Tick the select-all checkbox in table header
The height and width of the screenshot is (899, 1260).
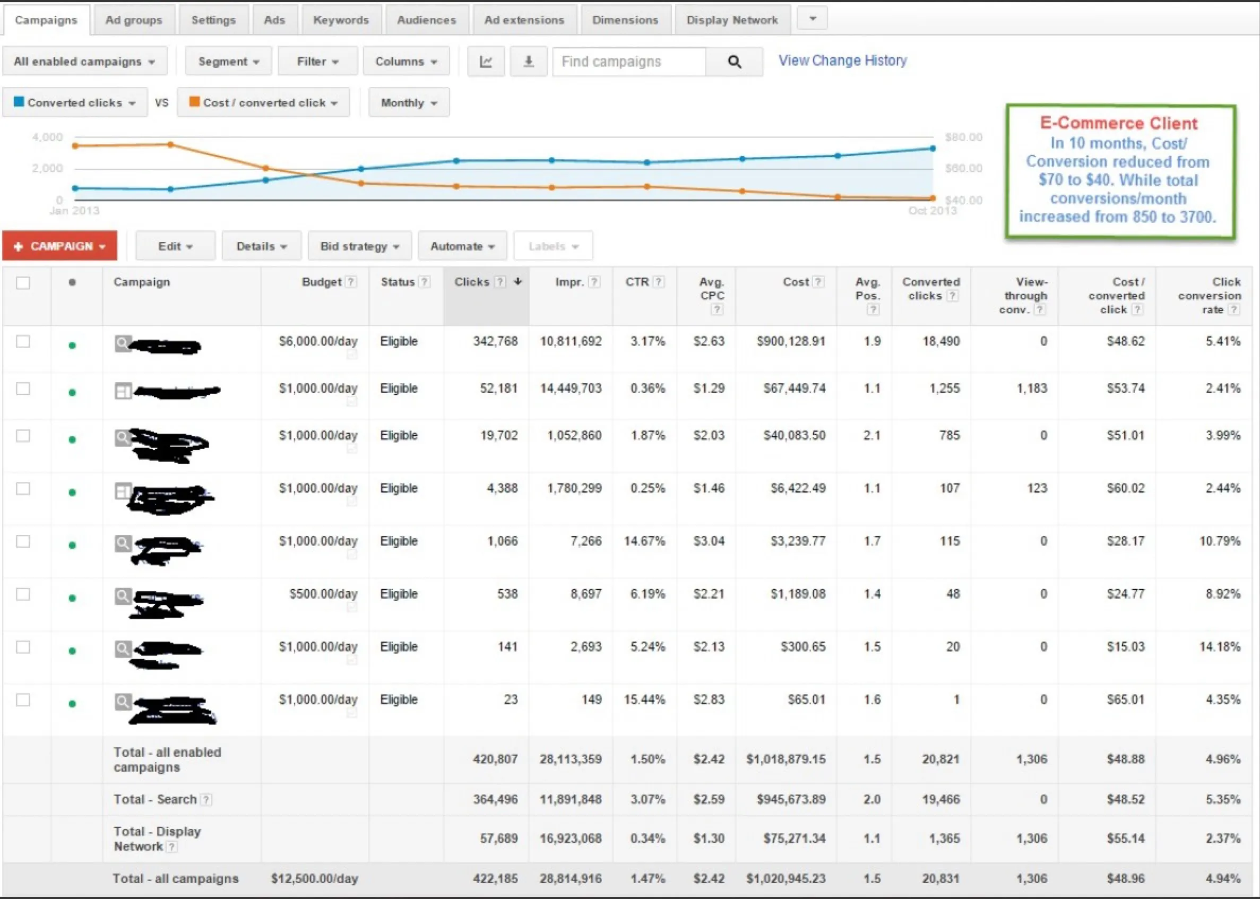tap(23, 283)
